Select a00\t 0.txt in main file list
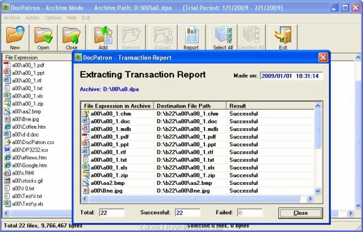This screenshot has width=363, height=232. click(23, 188)
